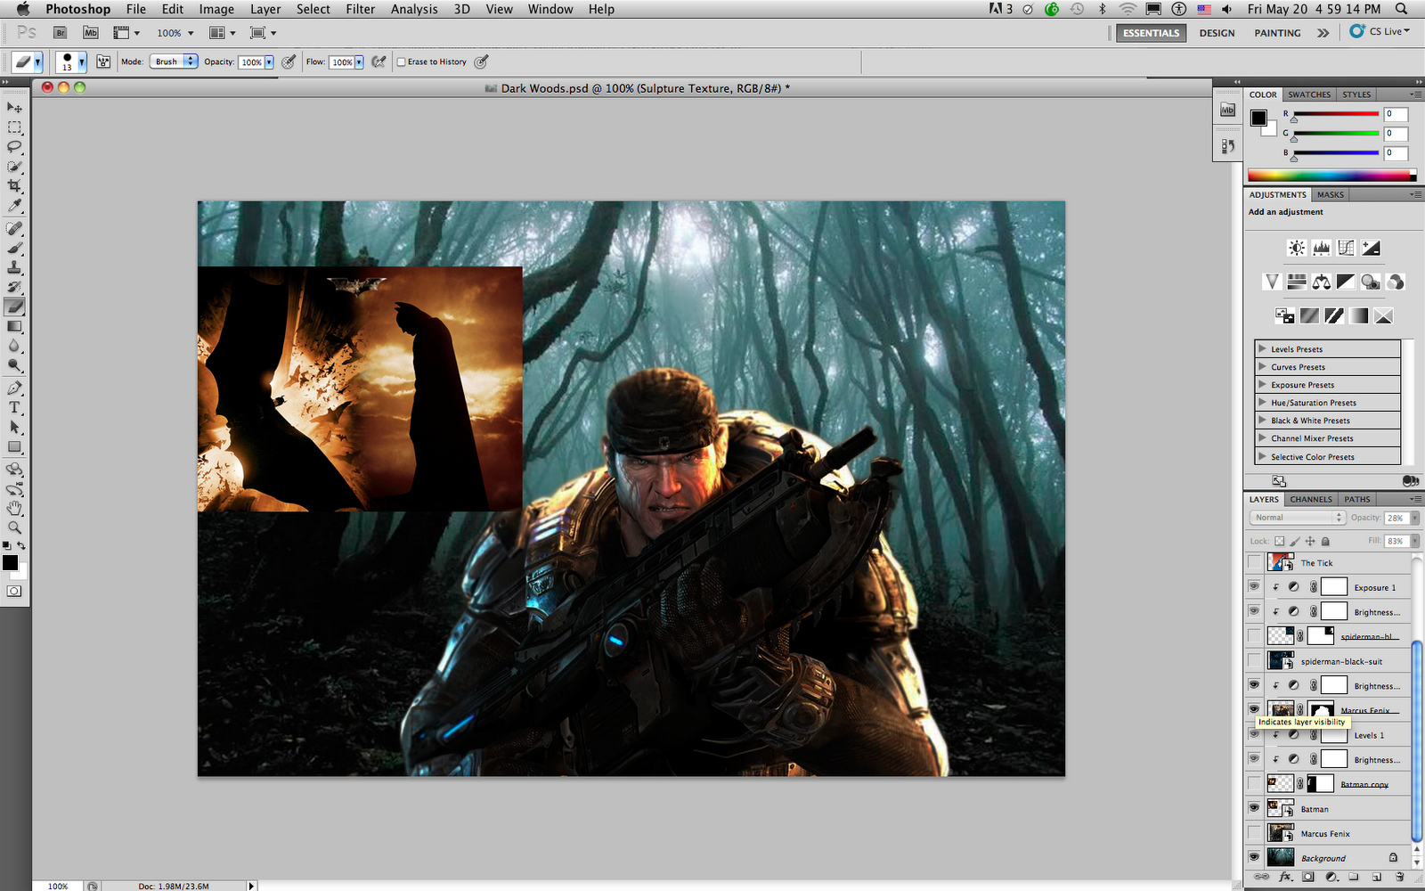Switch to the Design workspace

(x=1217, y=33)
